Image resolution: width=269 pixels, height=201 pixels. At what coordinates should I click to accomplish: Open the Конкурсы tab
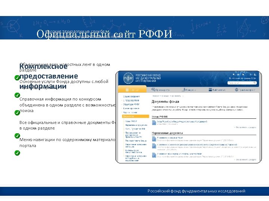pyautogui.click(x=189, y=90)
